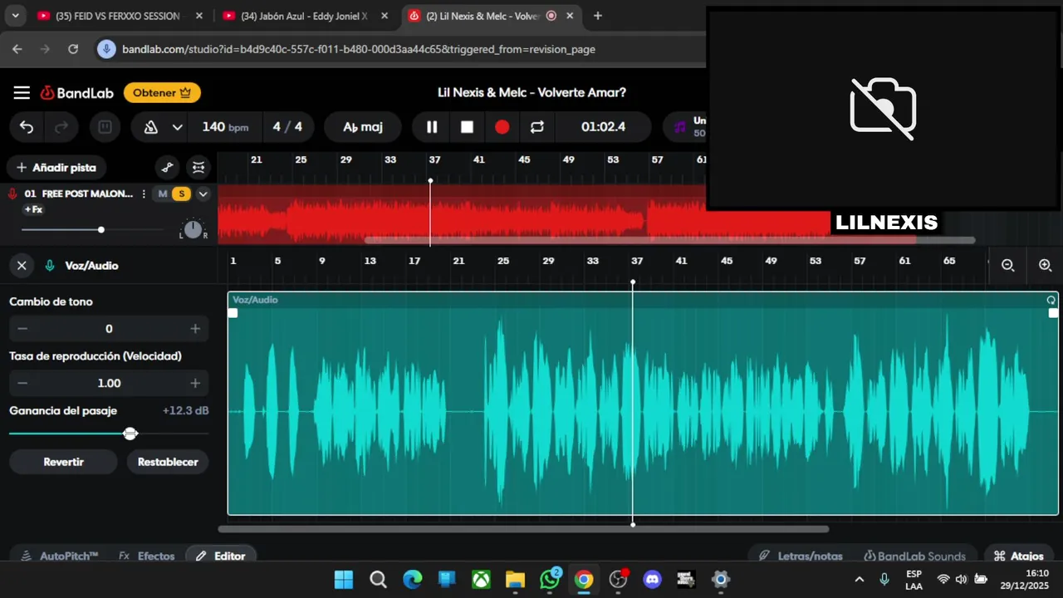
Task: Click the Restablecer button
Action: click(x=168, y=462)
